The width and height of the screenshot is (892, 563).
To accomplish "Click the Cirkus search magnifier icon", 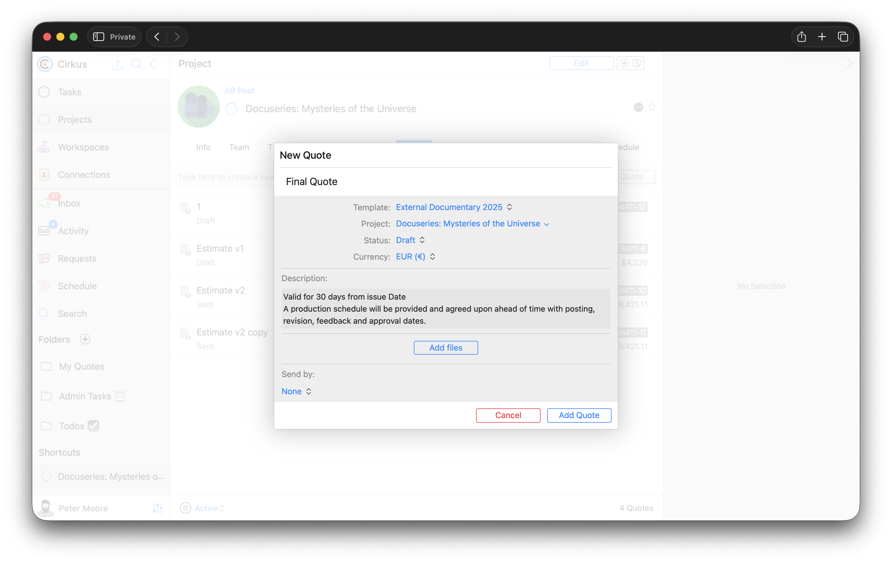I will tap(136, 64).
